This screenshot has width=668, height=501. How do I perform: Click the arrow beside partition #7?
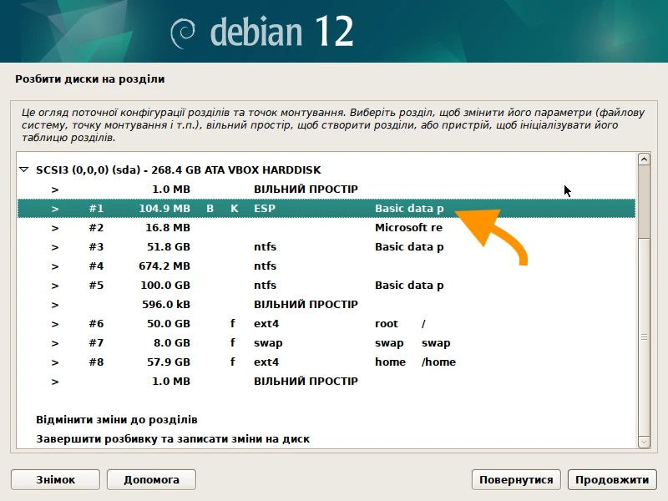[55, 343]
